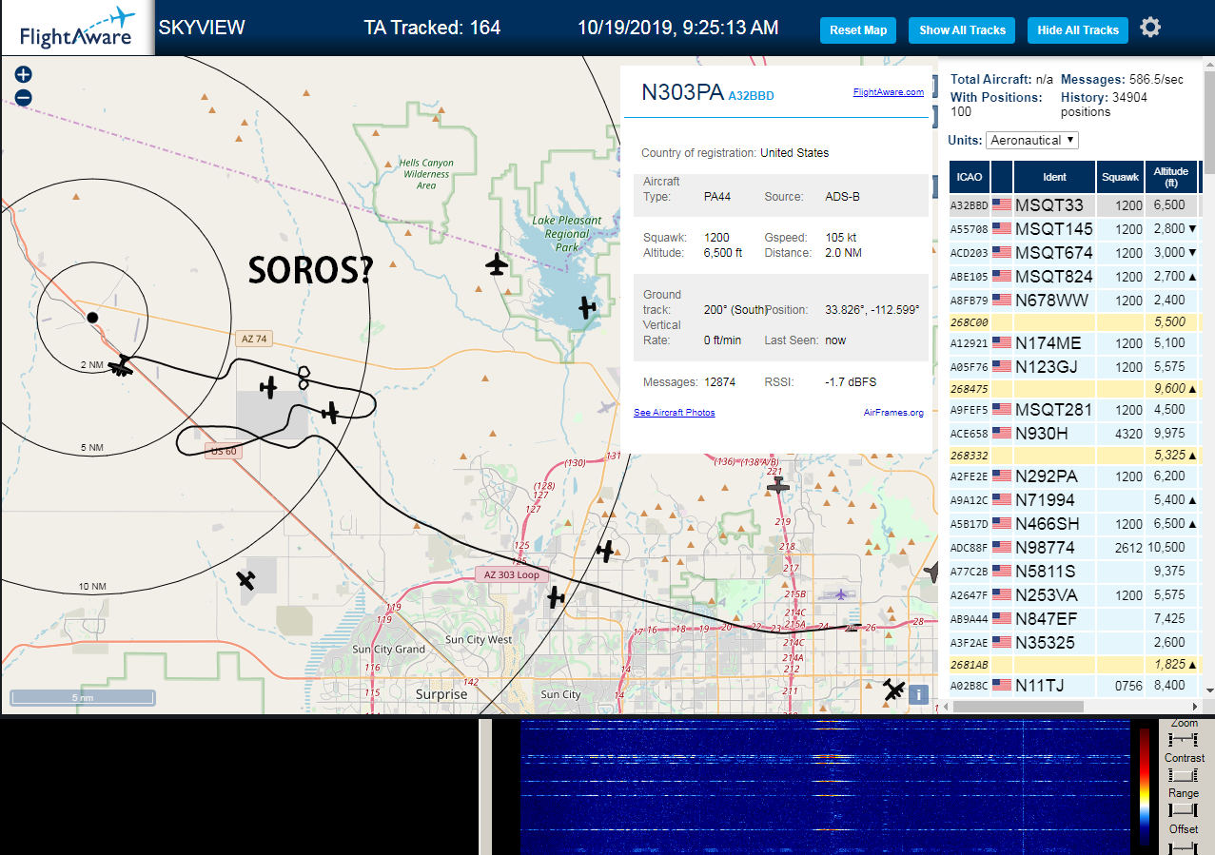The image size is (1215, 855).
Task: Open the FlightAware.com link
Action: pyautogui.click(x=889, y=92)
